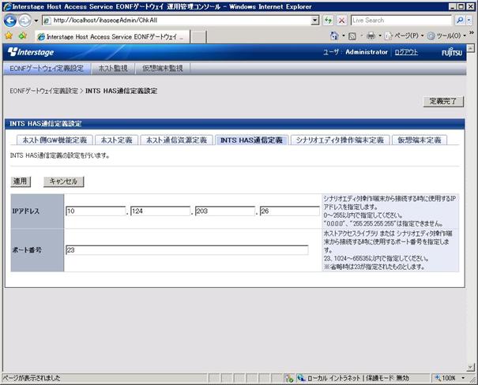Stop loading with the red X icon
Viewport: 478px width, 385px height.
point(342,21)
